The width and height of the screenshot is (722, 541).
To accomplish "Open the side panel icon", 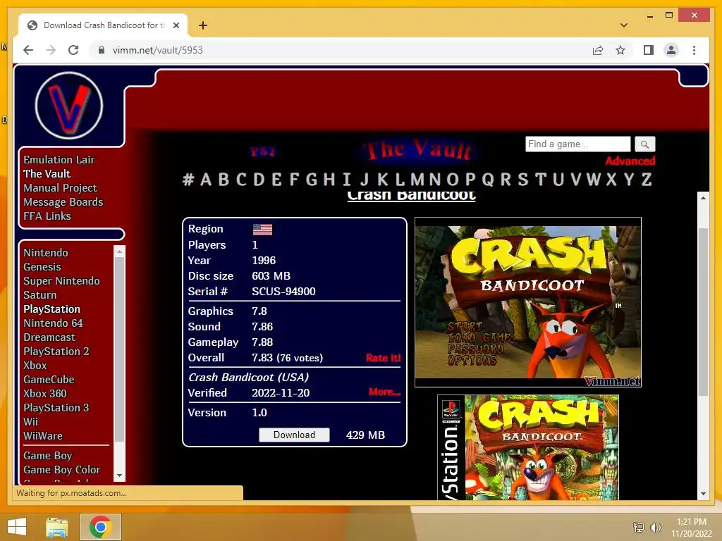I will click(649, 50).
